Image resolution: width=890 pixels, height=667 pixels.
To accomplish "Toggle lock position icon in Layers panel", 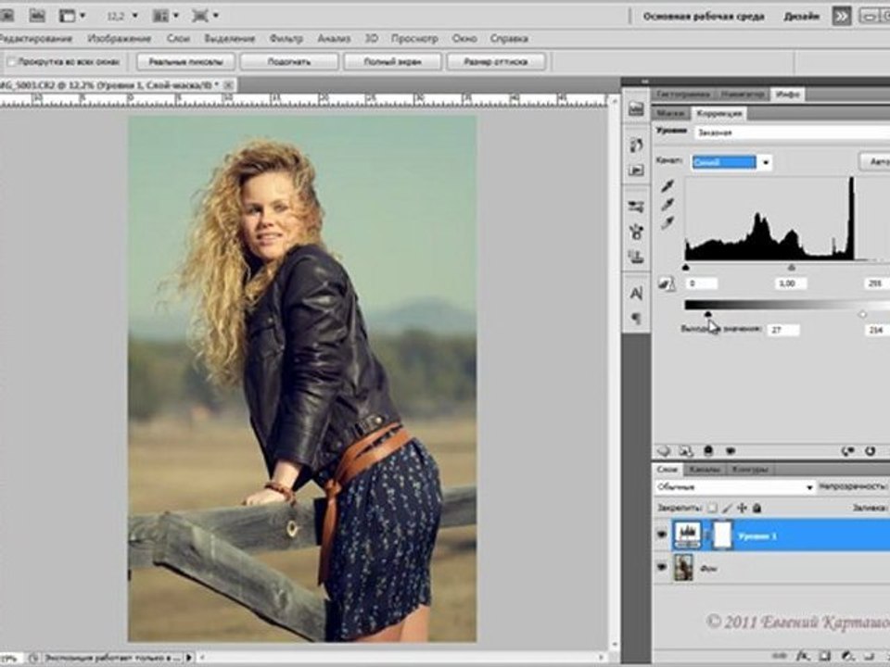I will coord(742,508).
